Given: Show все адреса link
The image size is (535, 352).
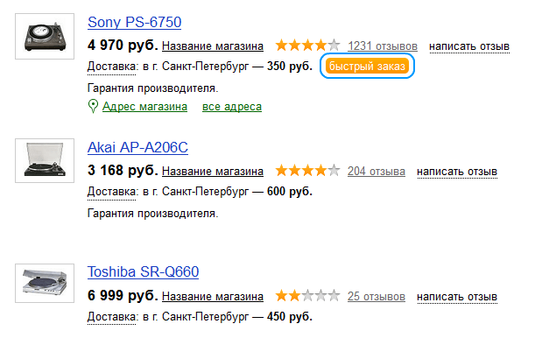Looking at the screenshot, I should click(232, 107).
